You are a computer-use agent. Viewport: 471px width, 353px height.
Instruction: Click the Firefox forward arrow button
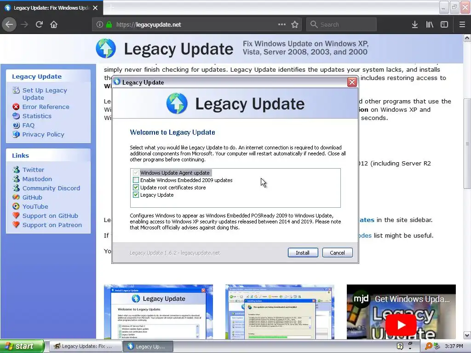(x=24, y=24)
